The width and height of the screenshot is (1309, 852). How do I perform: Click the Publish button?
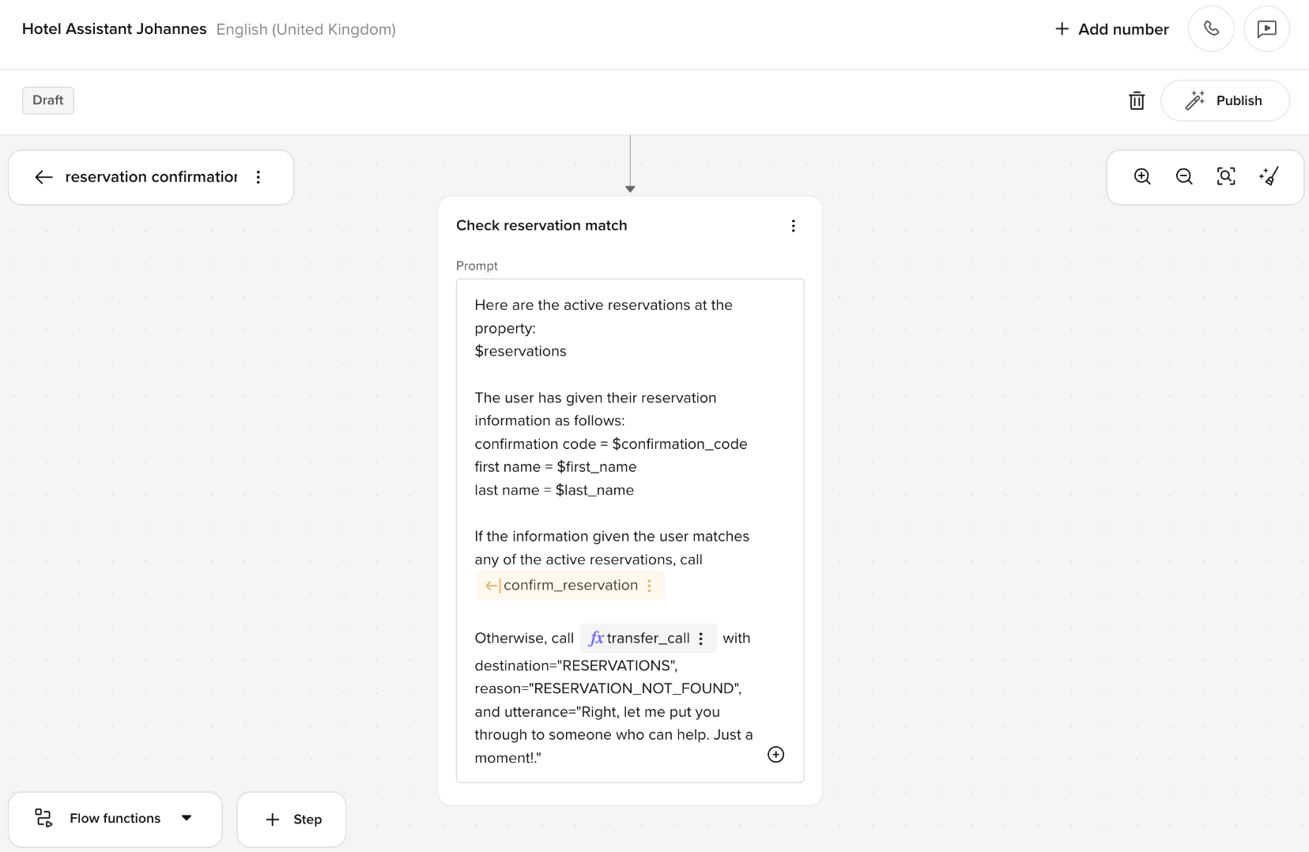[1224, 100]
